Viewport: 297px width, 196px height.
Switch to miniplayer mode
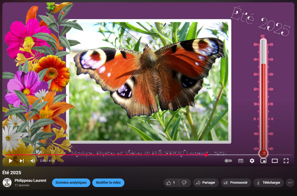(263, 161)
